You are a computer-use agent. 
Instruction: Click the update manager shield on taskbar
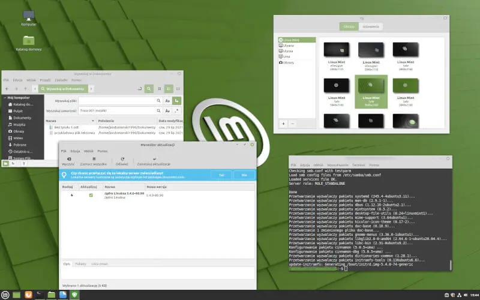pyautogui.click(x=74, y=295)
